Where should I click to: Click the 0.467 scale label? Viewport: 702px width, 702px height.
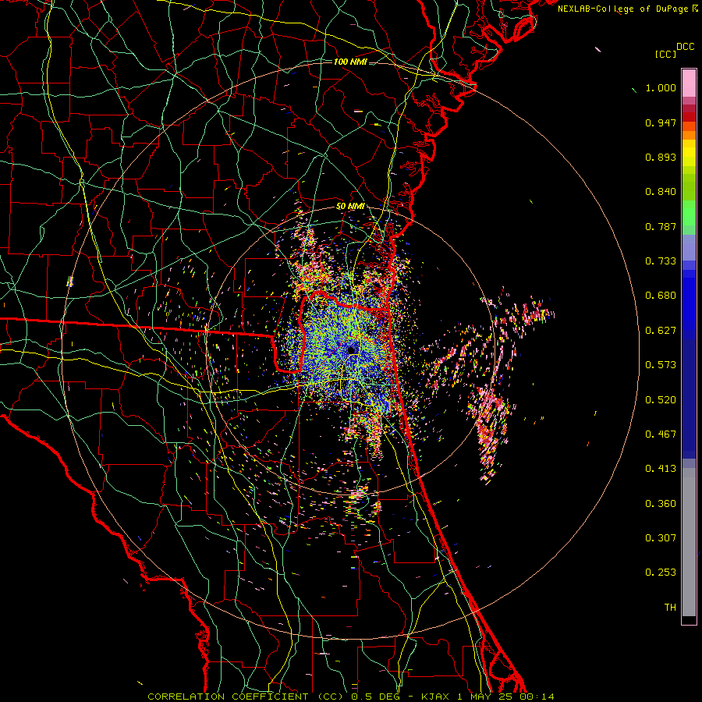[x=661, y=434]
